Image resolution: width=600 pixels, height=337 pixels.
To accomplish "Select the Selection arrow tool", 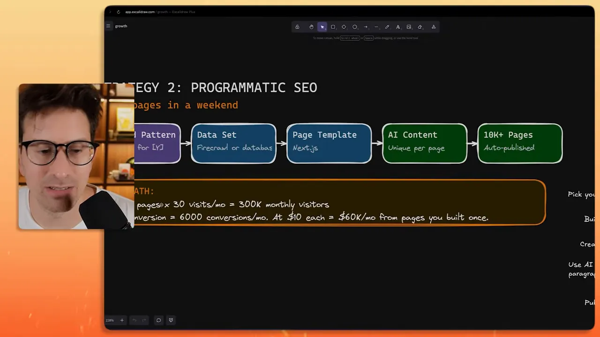I will pos(322,27).
